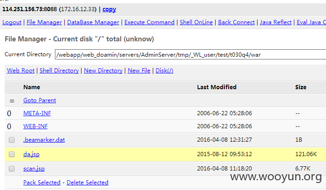Click the Logout link
Viewport: 326px width, 190px height.
point(12,22)
